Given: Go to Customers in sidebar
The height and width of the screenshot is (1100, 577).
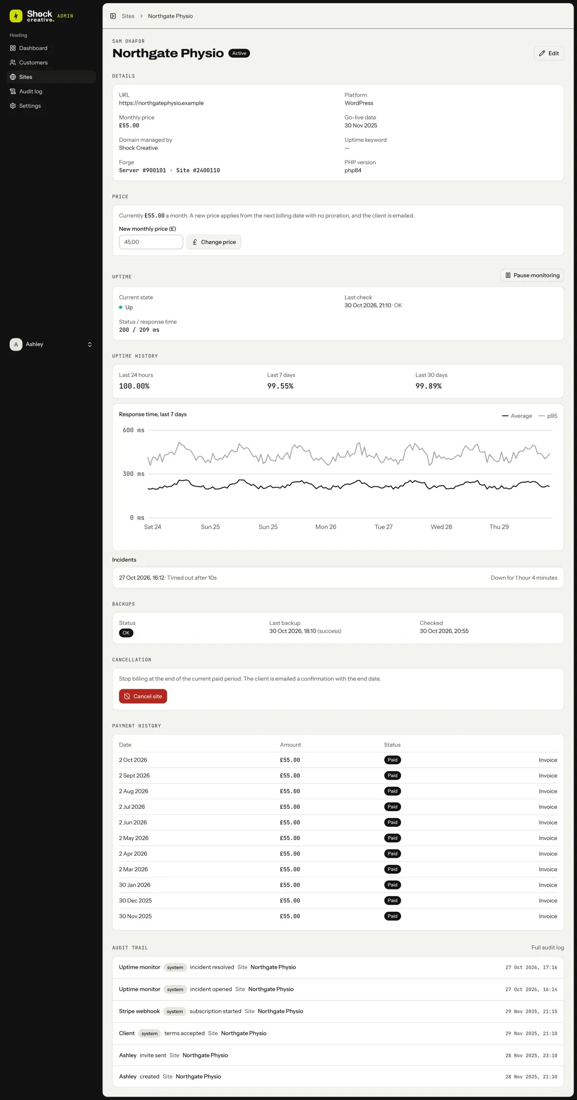Looking at the screenshot, I should (x=51, y=62).
